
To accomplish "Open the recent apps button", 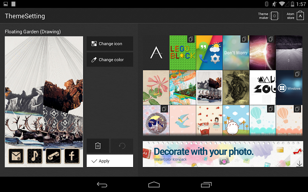I will [x=206, y=185].
